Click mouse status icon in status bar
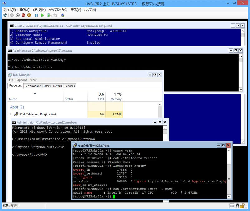This screenshot has width=250, height=211. [237, 206]
